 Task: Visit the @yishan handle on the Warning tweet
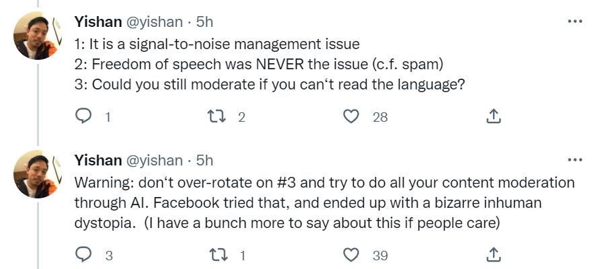(154, 160)
